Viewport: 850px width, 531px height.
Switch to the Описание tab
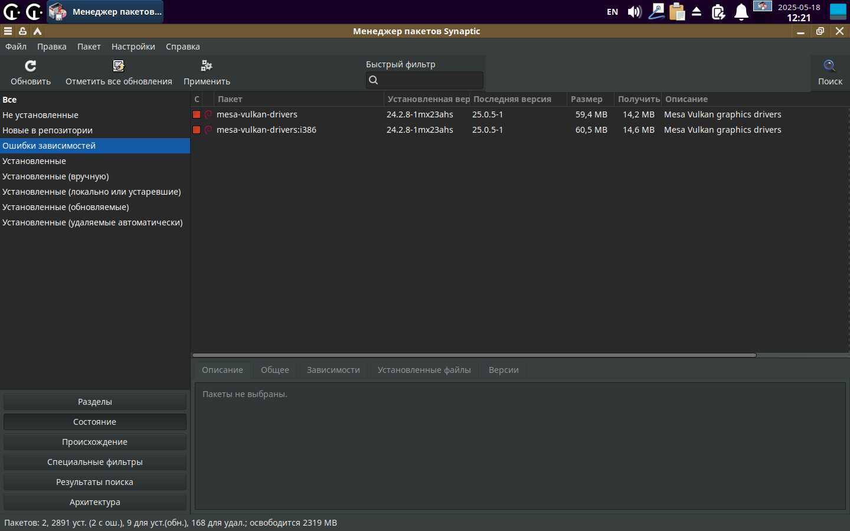tap(223, 370)
